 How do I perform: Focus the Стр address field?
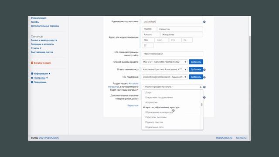[x=175, y=40]
